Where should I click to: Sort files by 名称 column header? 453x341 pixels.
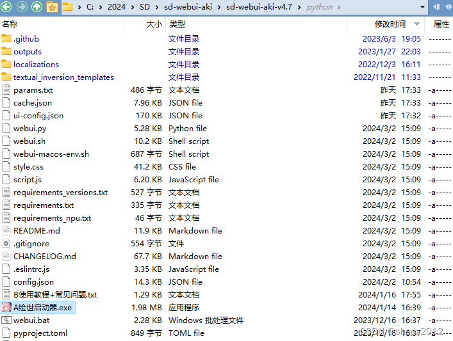coord(10,24)
